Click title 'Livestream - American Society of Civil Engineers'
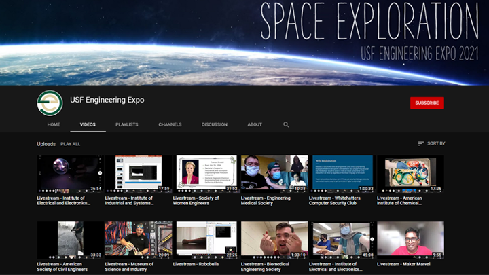The height and width of the screenshot is (275, 489). coord(62,267)
